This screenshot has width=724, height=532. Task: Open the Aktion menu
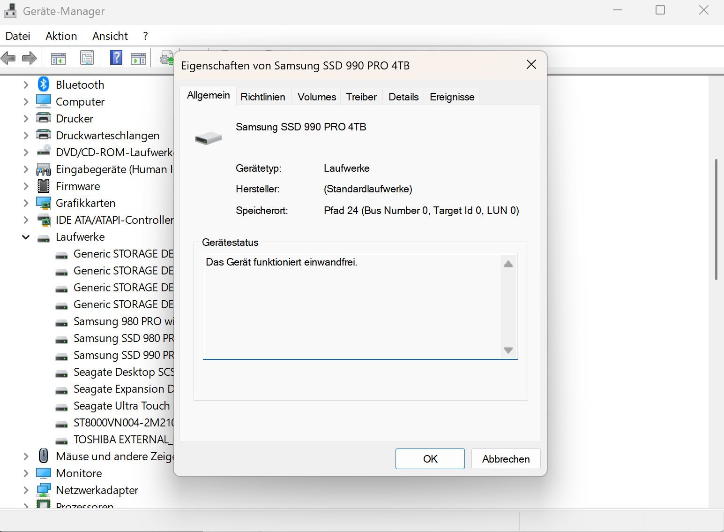pos(61,36)
